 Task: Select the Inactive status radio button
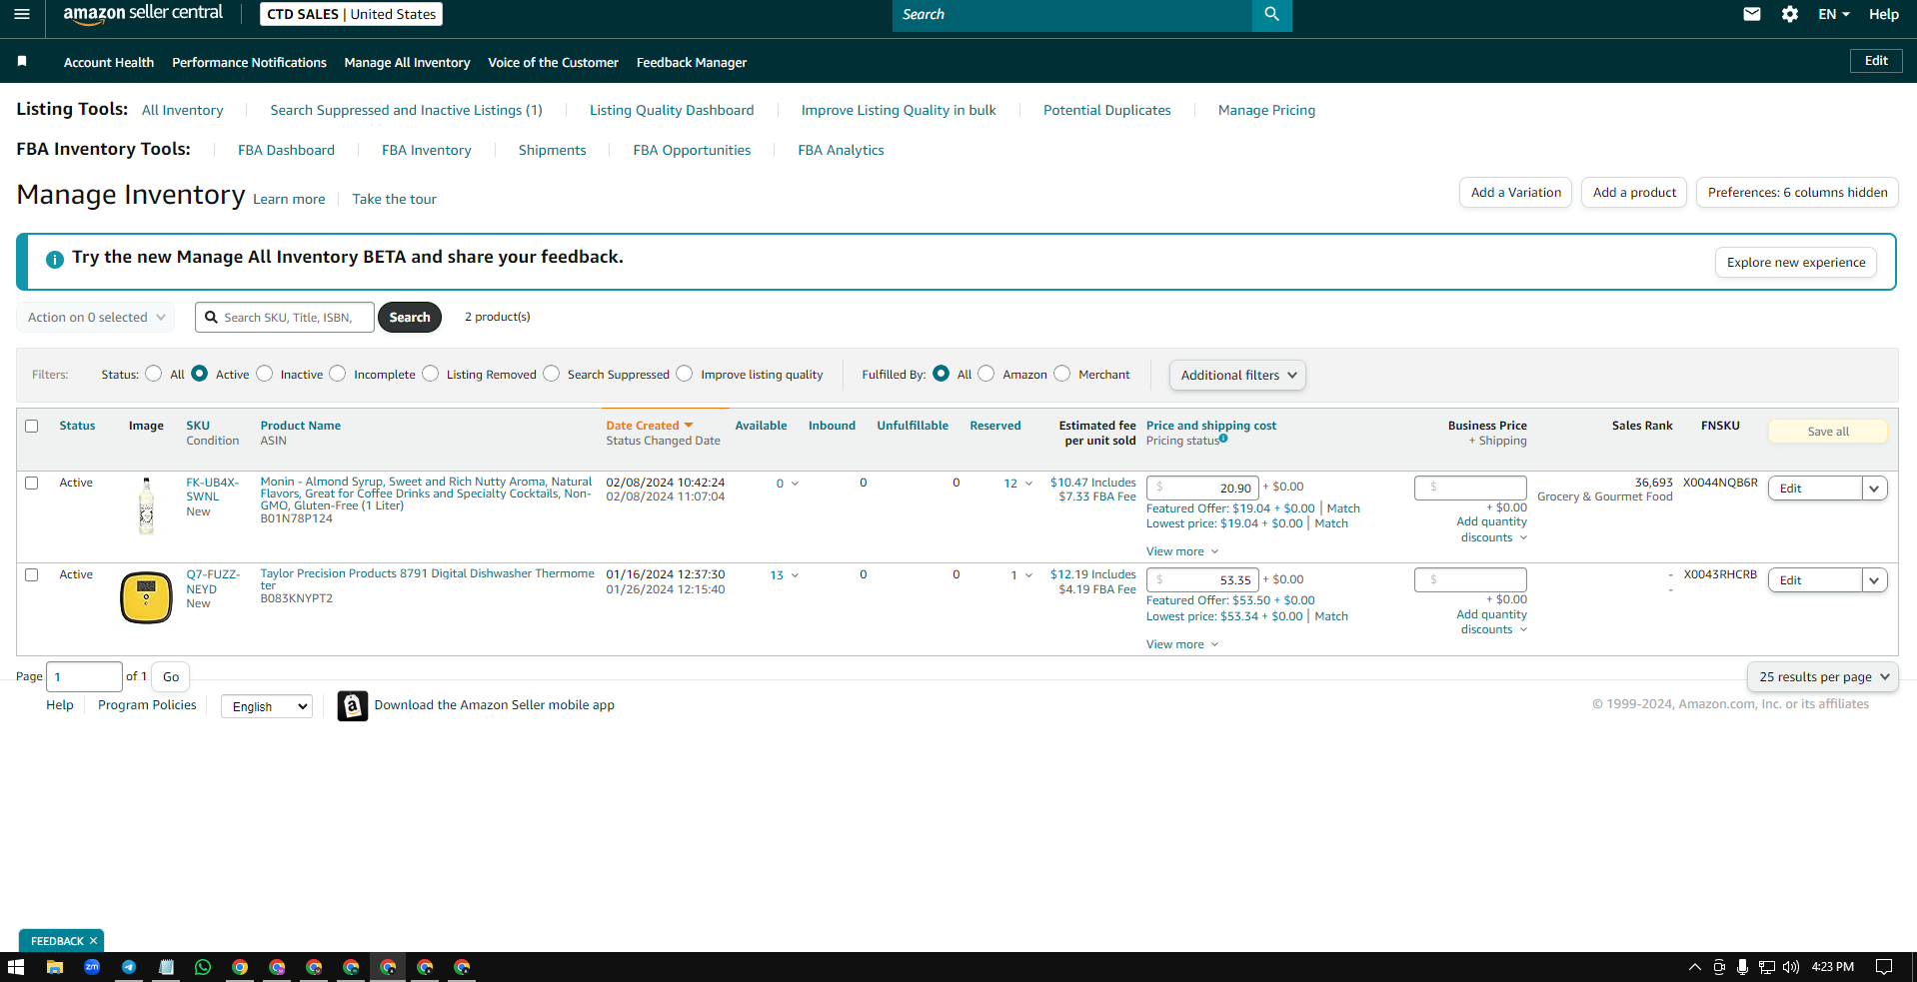tap(264, 374)
